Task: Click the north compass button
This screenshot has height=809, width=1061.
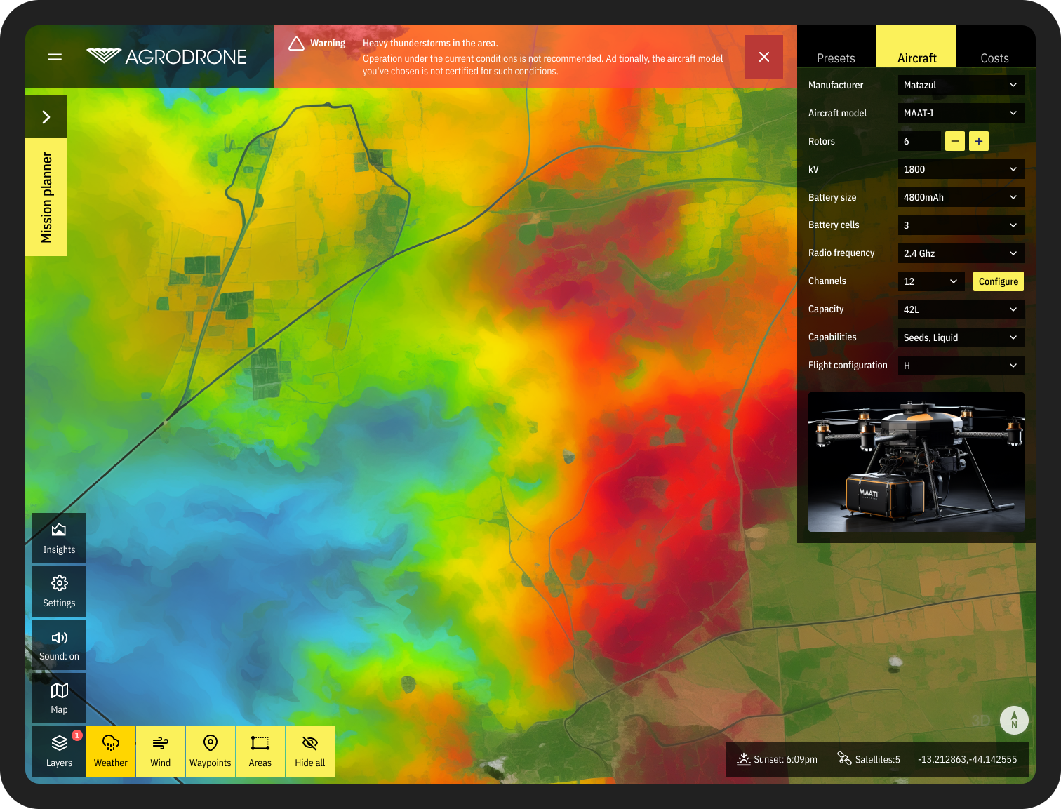Action: 1014,720
